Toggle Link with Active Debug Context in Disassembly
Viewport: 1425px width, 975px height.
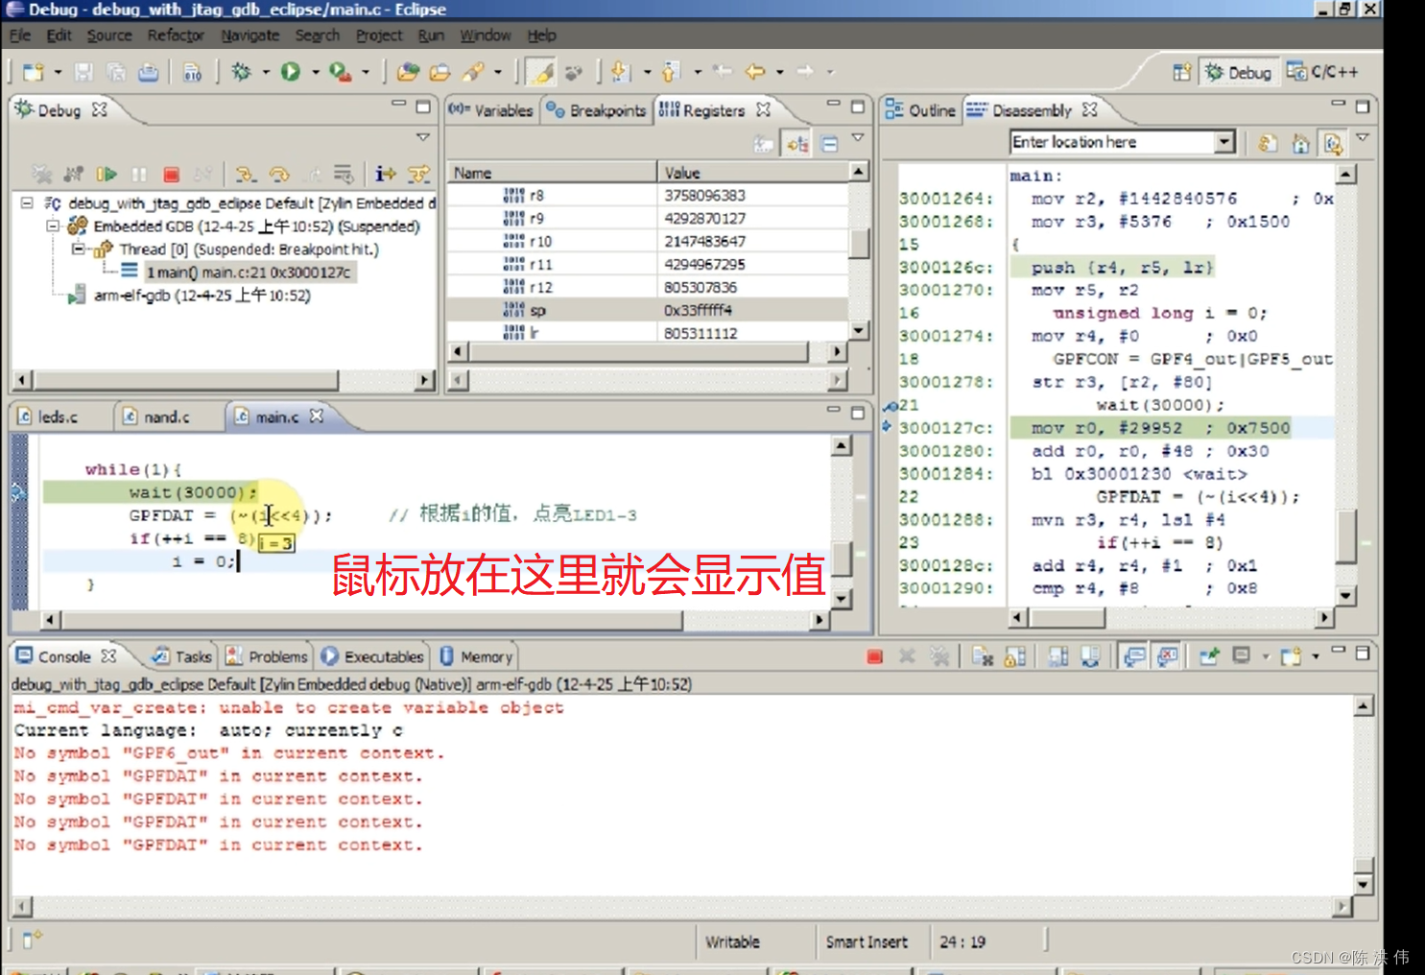tap(1333, 144)
